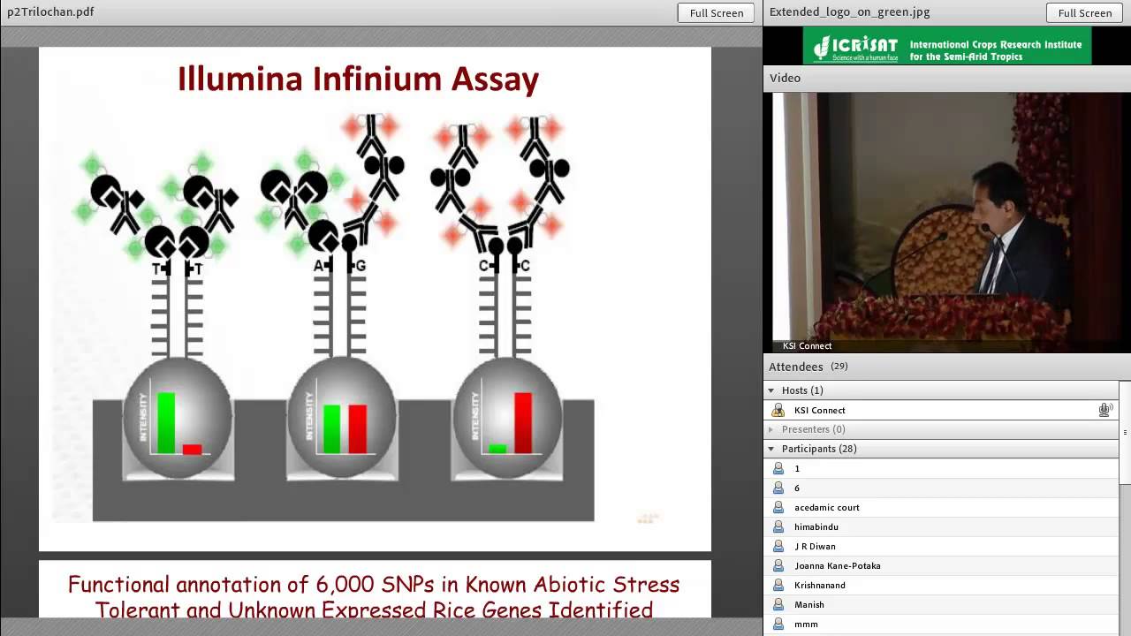Click the Attendees pod title
The height and width of the screenshot is (636, 1131).
tap(795, 367)
